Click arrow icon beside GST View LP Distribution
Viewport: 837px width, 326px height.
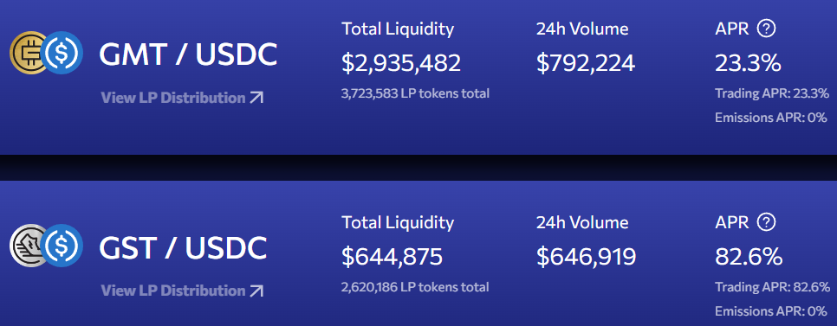(x=256, y=291)
